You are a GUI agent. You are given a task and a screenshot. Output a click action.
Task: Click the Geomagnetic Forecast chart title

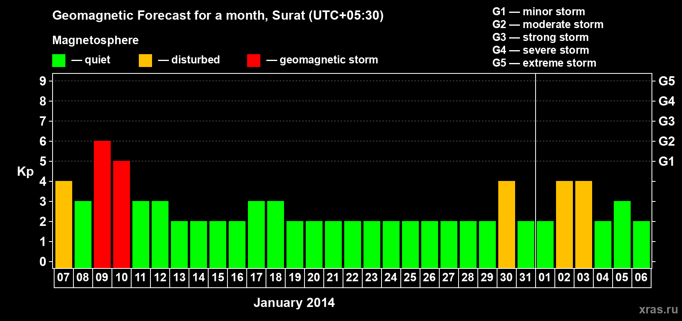click(x=218, y=16)
